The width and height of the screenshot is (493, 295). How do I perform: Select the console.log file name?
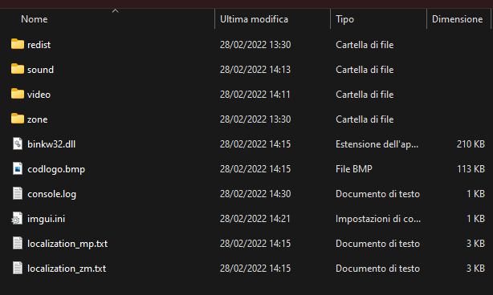coord(51,194)
